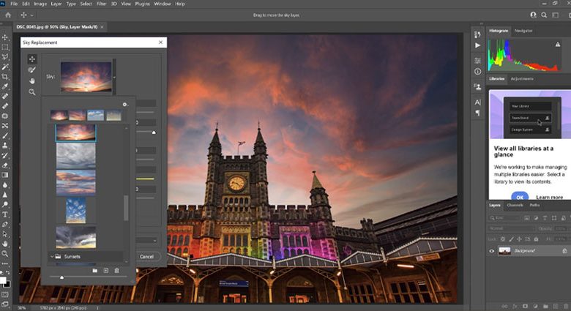Toggle lock all padlock in Layers panel
The height and width of the screenshot is (311, 571).
536,239
